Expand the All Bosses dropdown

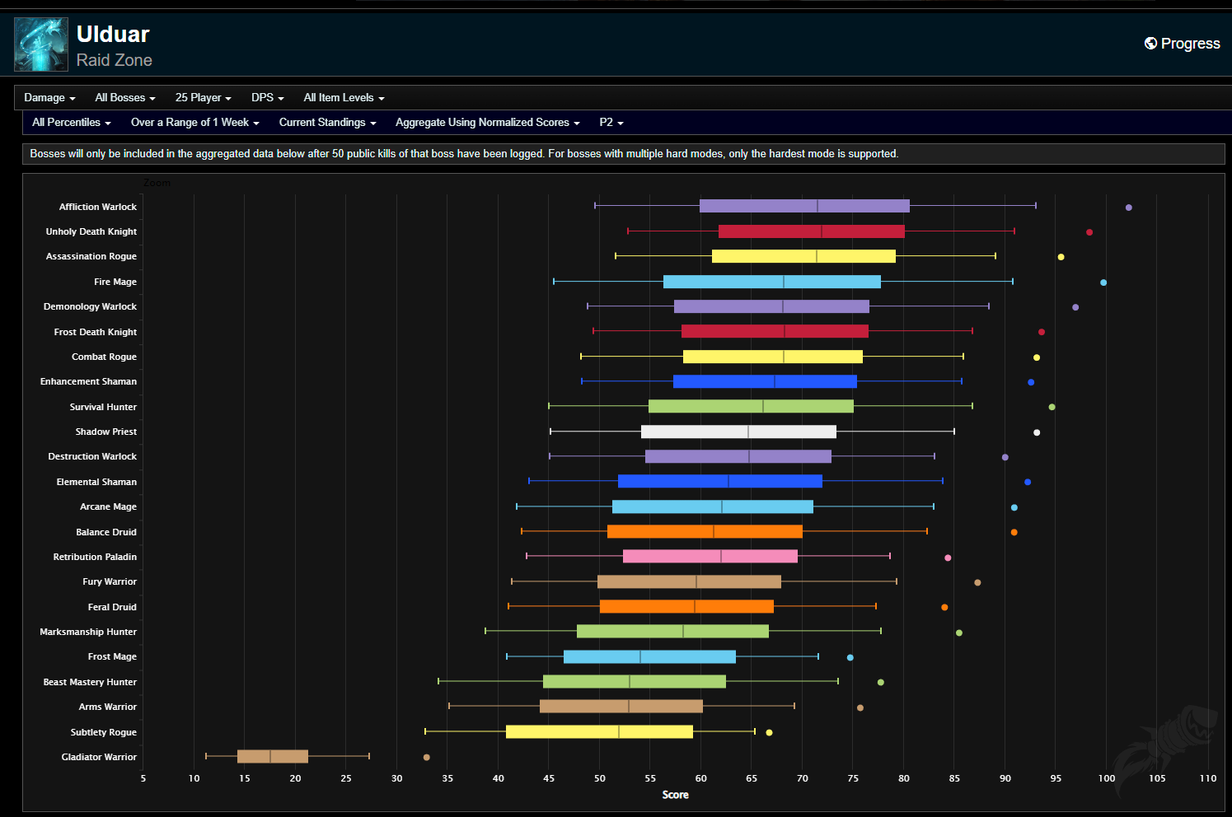[125, 97]
